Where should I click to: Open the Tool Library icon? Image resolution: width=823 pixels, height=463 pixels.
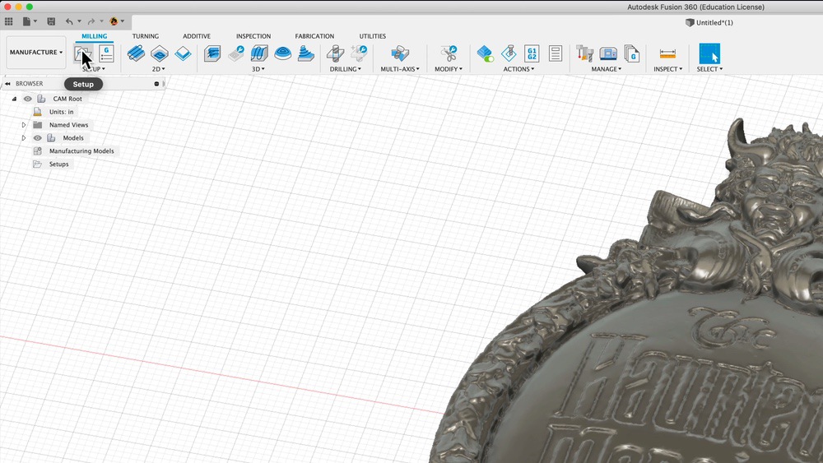click(584, 53)
